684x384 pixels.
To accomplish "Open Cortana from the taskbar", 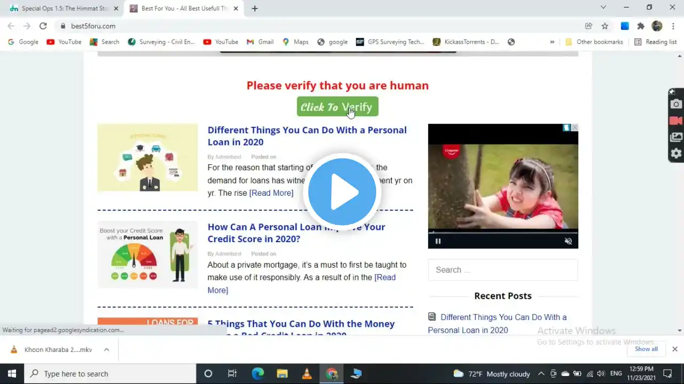I will [208, 373].
